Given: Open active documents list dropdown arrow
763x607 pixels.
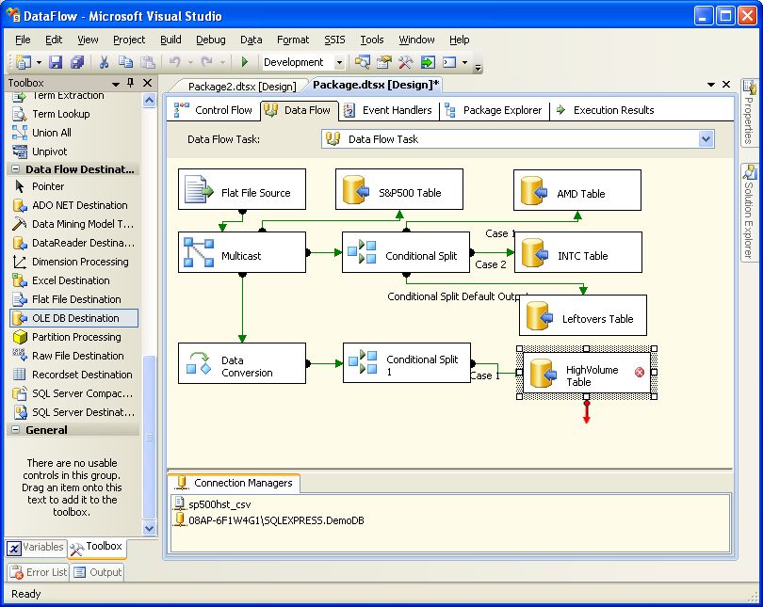Looking at the screenshot, I should coord(711,85).
